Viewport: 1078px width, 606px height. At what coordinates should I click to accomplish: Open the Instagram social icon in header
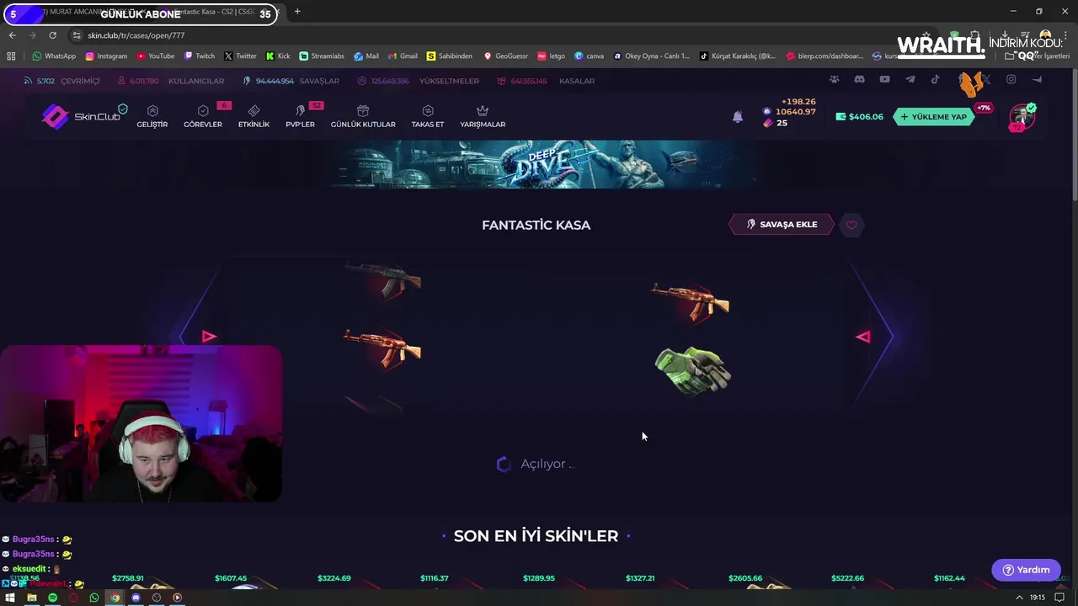tap(1011, 80)
